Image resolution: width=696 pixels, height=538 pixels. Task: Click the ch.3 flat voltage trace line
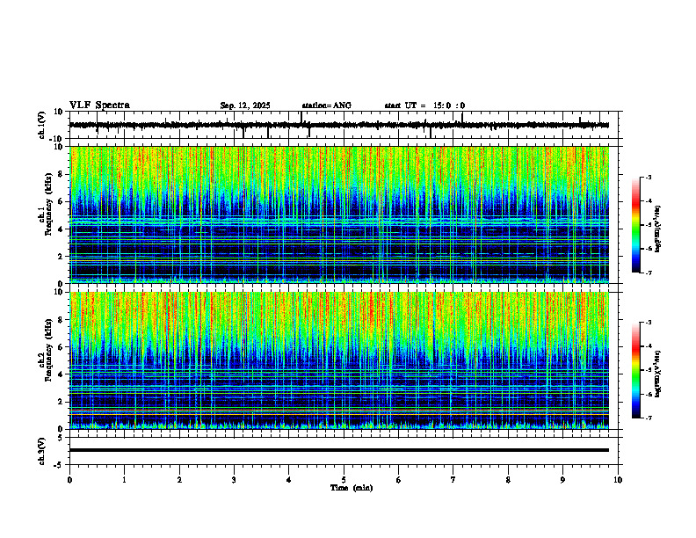coord(339,450)
